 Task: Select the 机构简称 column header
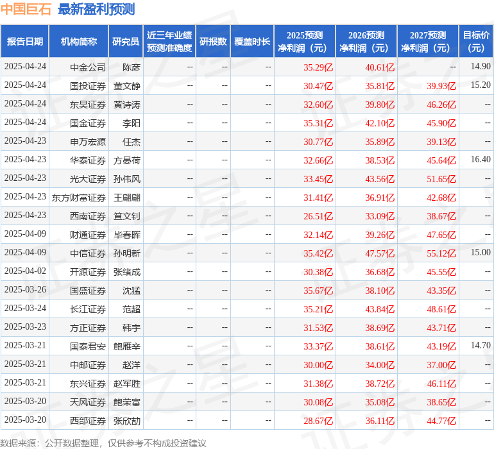[79, 41]
